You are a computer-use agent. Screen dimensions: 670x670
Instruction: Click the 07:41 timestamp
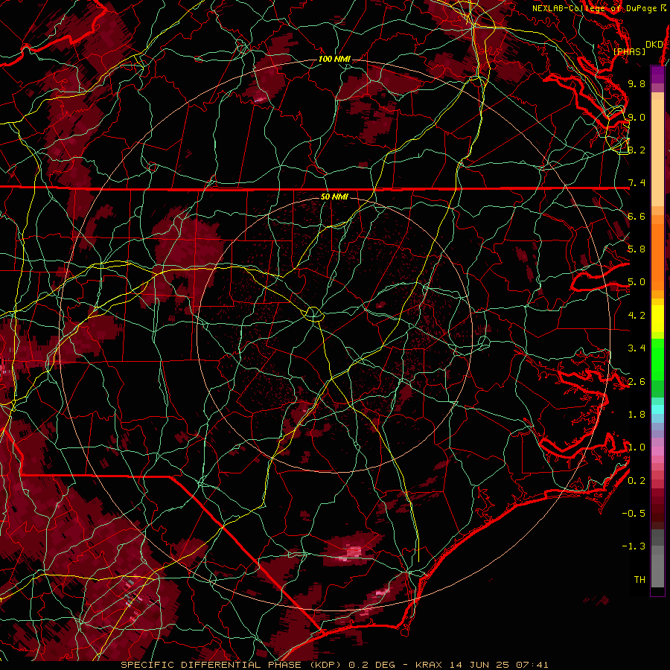[x=532, y=665]
